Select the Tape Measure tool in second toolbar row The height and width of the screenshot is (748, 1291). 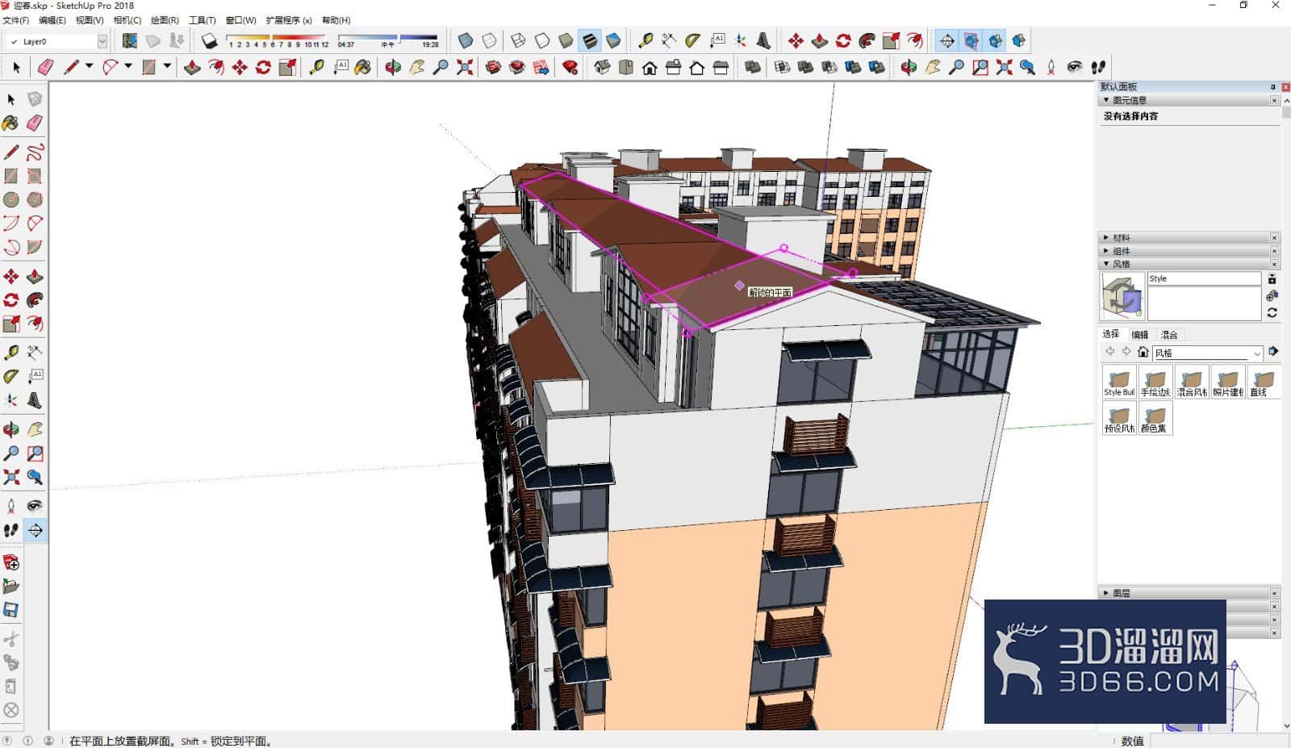[x=316, y=68]
